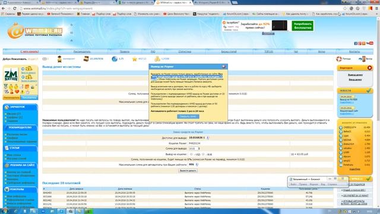This screenshot has height=214, width=380.
Task: Click the 'Подробнее' link under top earners list
Action: click(355, 169)
